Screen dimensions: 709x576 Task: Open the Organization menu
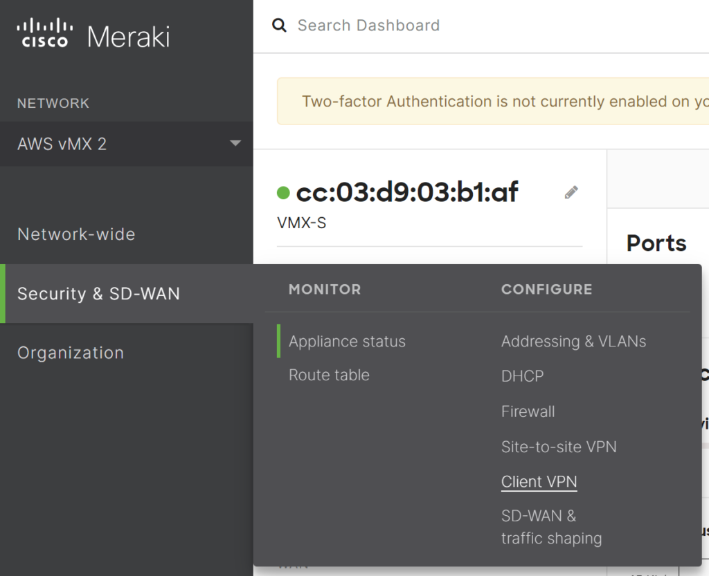click(x=71, y=353)
